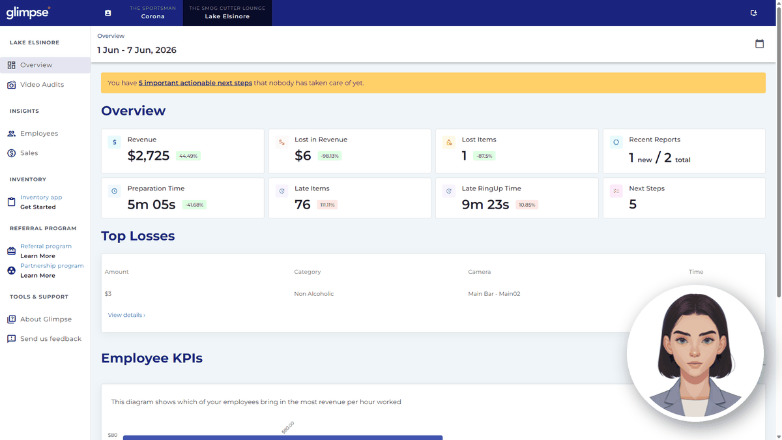This screenshot has width=782, height=440.
Task: Click the Amount column header
Action: point(117,272)
